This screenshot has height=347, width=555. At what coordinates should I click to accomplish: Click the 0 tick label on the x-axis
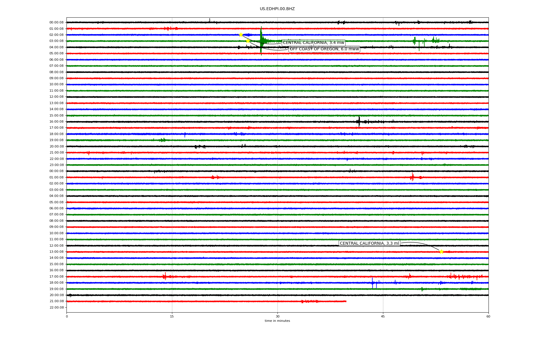(x=67, y=316)
